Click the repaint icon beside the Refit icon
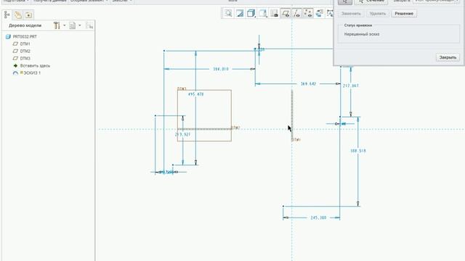 tap(240, 13)
